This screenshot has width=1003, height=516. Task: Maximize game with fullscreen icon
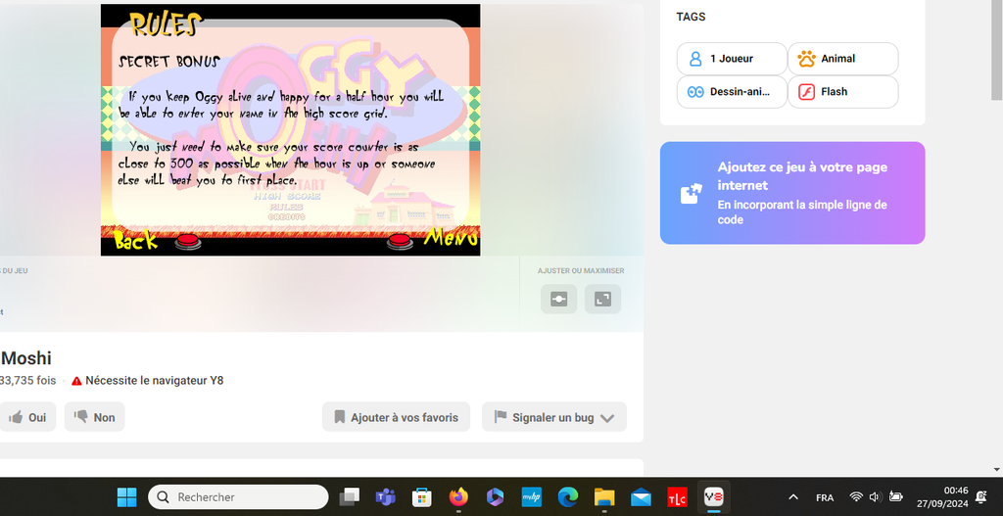click(602, 299)
